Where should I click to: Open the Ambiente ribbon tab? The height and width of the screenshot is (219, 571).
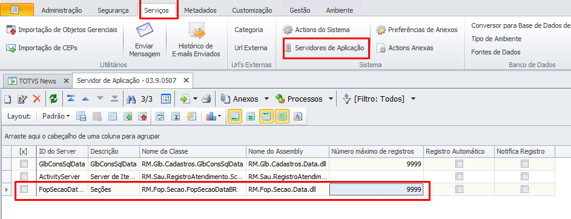[x=339, y=10]
